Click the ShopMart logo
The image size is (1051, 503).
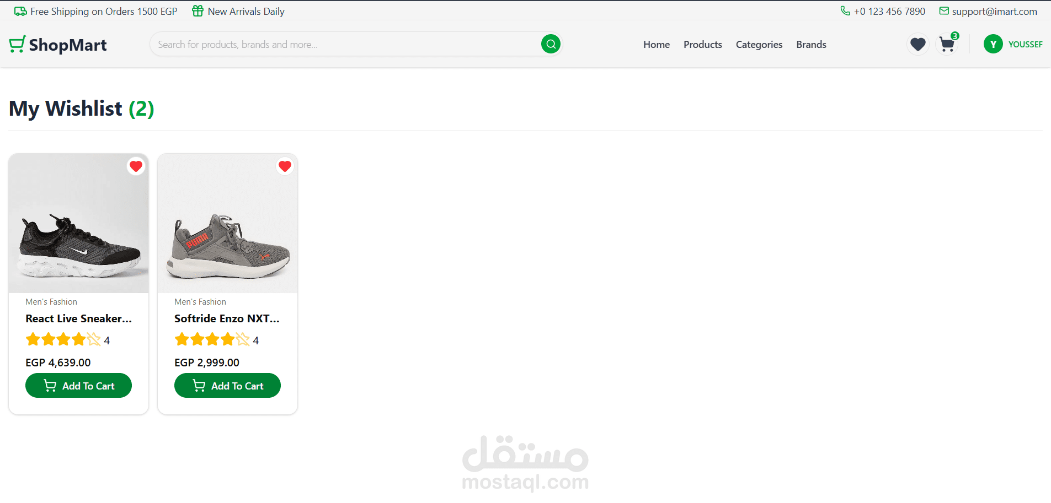pyautogui.click(x=58, y=45)
